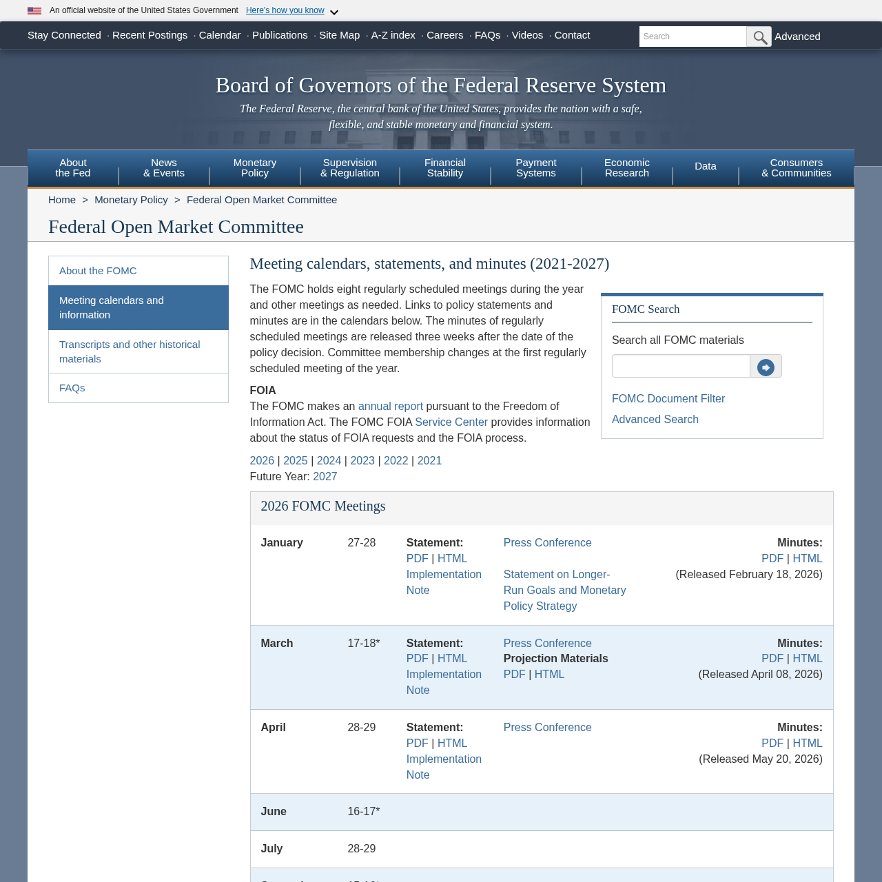Open FAQs in top navigation bar
Screen dimensions: 882x882
[x=488, y=35]
